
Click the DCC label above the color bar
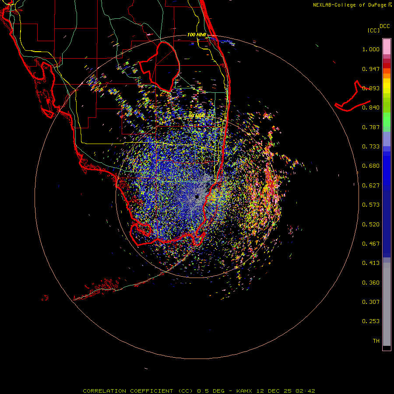[x=384, y=26]
